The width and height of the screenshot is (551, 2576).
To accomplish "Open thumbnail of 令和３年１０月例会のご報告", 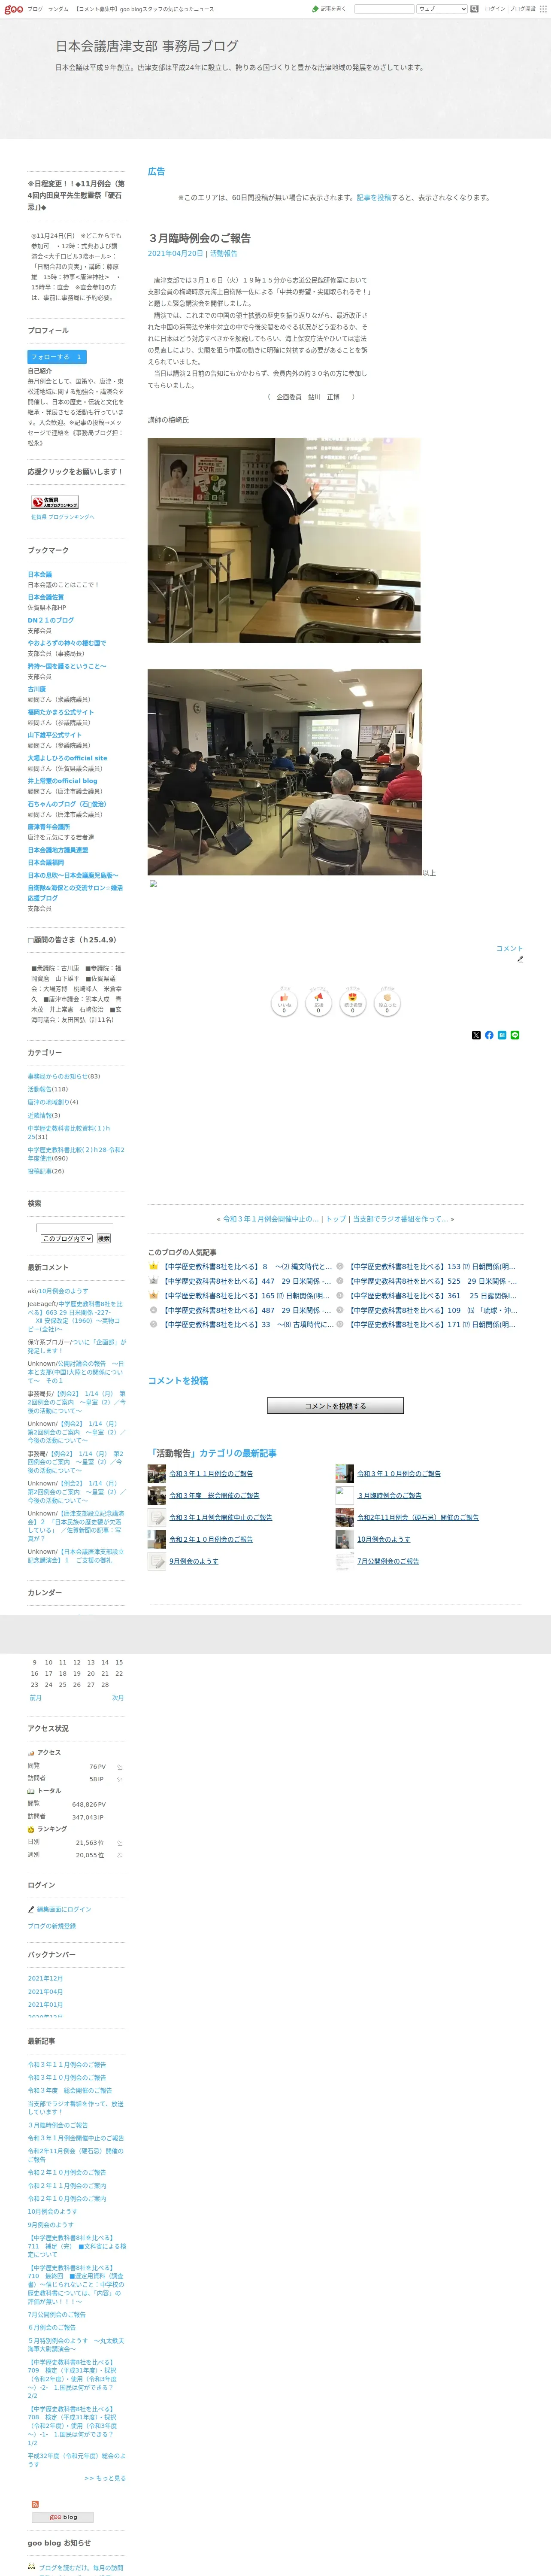I will point(344,1473).
